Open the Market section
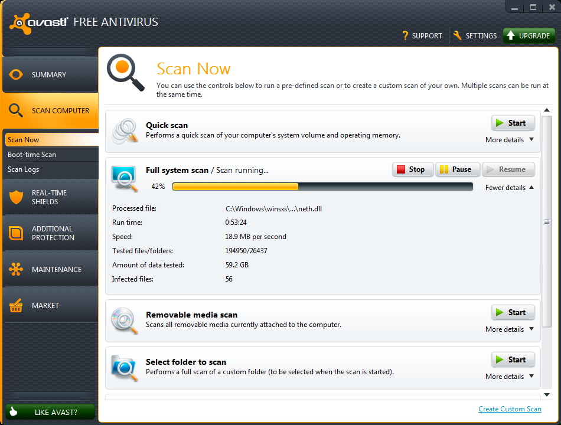Viewport: 561px width, 425px height. [x=50, y=306]
